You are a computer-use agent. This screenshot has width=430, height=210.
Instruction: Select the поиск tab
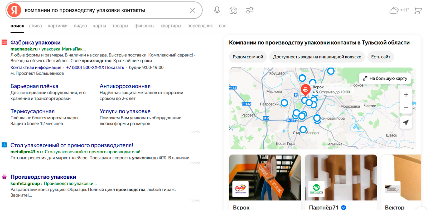coord(17,26)
